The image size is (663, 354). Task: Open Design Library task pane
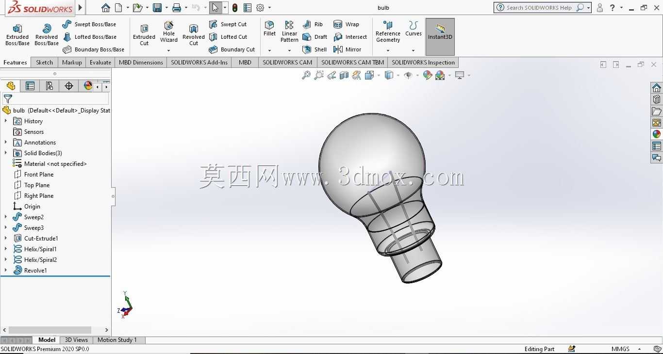(657, 99)
